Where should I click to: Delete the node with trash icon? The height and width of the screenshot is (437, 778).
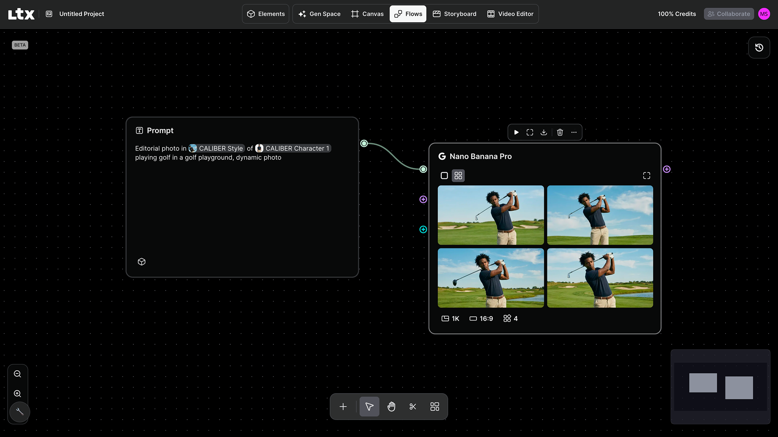click(560, 132)
